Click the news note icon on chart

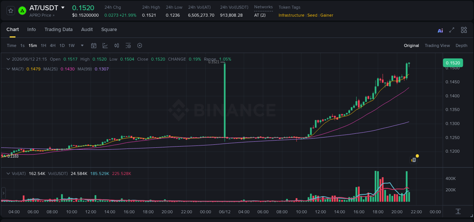pos(414,160)
